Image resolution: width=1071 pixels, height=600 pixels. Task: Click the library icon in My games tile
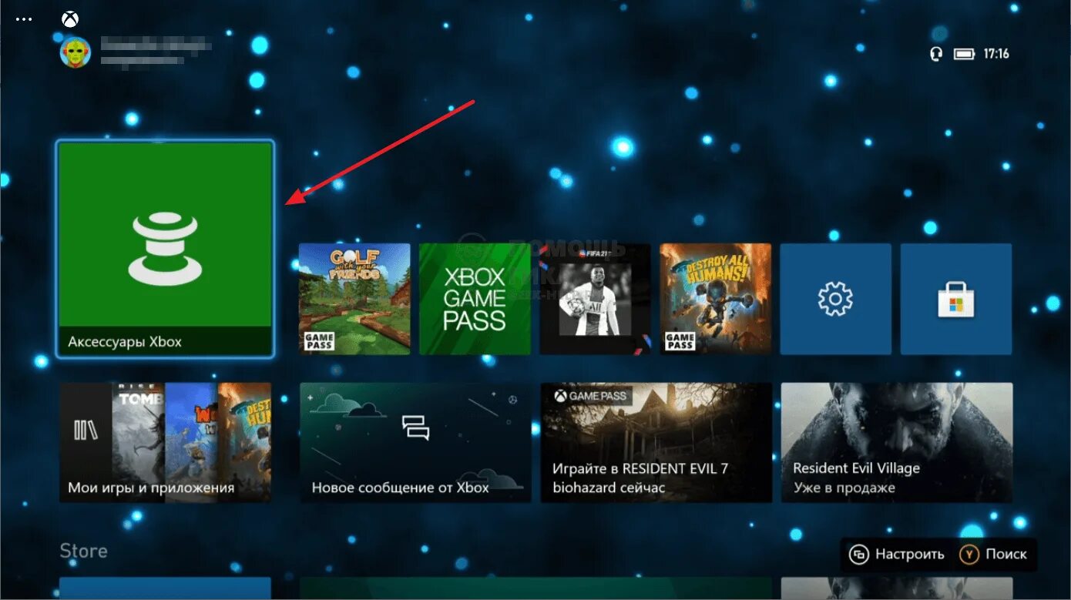pos(86,430)
